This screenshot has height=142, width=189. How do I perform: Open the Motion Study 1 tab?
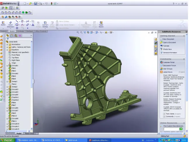(x=30, y=134)
